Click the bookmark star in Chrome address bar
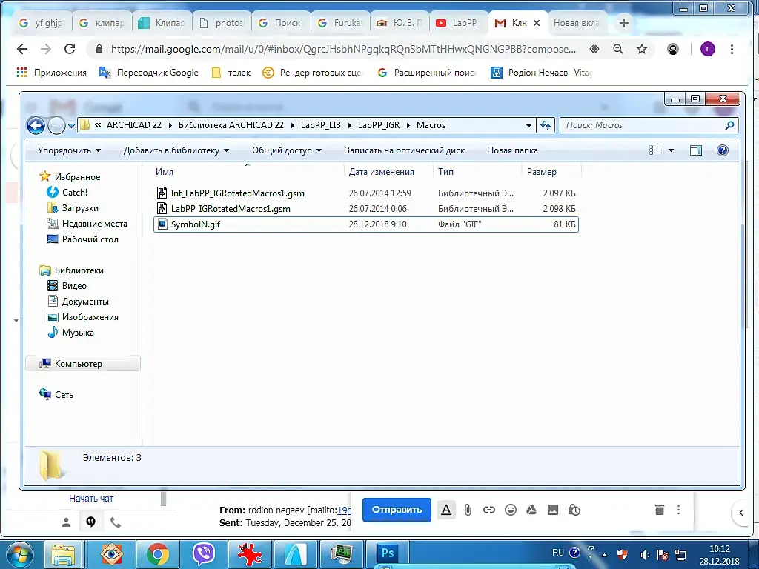The image size is (759, 569). [642, 49]
